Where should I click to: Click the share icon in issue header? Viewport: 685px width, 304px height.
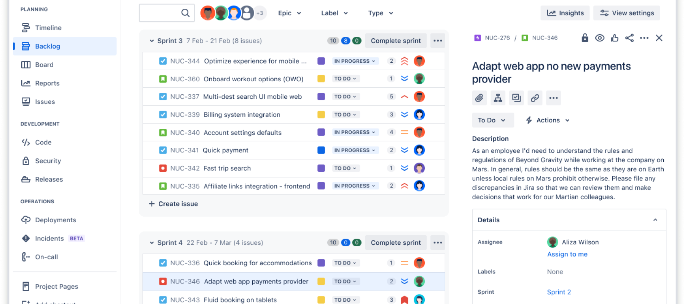click(x=629, y=38)
